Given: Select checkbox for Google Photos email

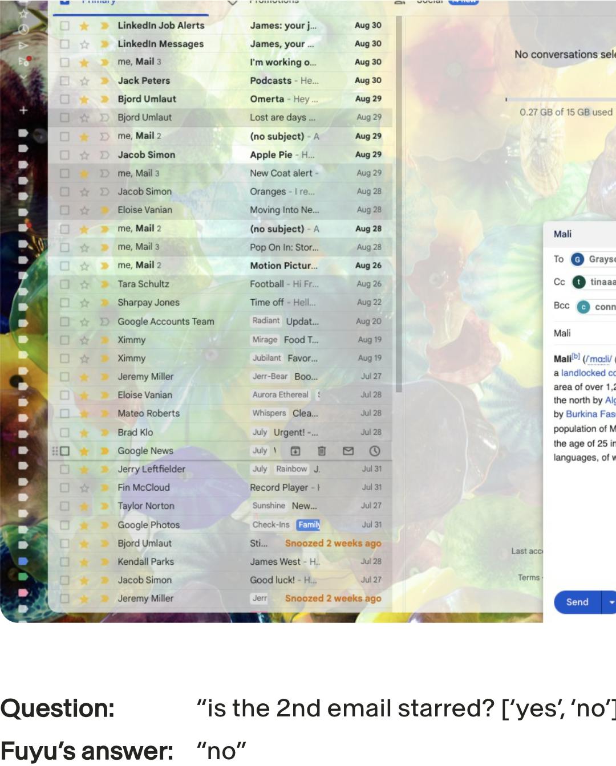Looking at the screenshot, I should click(64, 525).
